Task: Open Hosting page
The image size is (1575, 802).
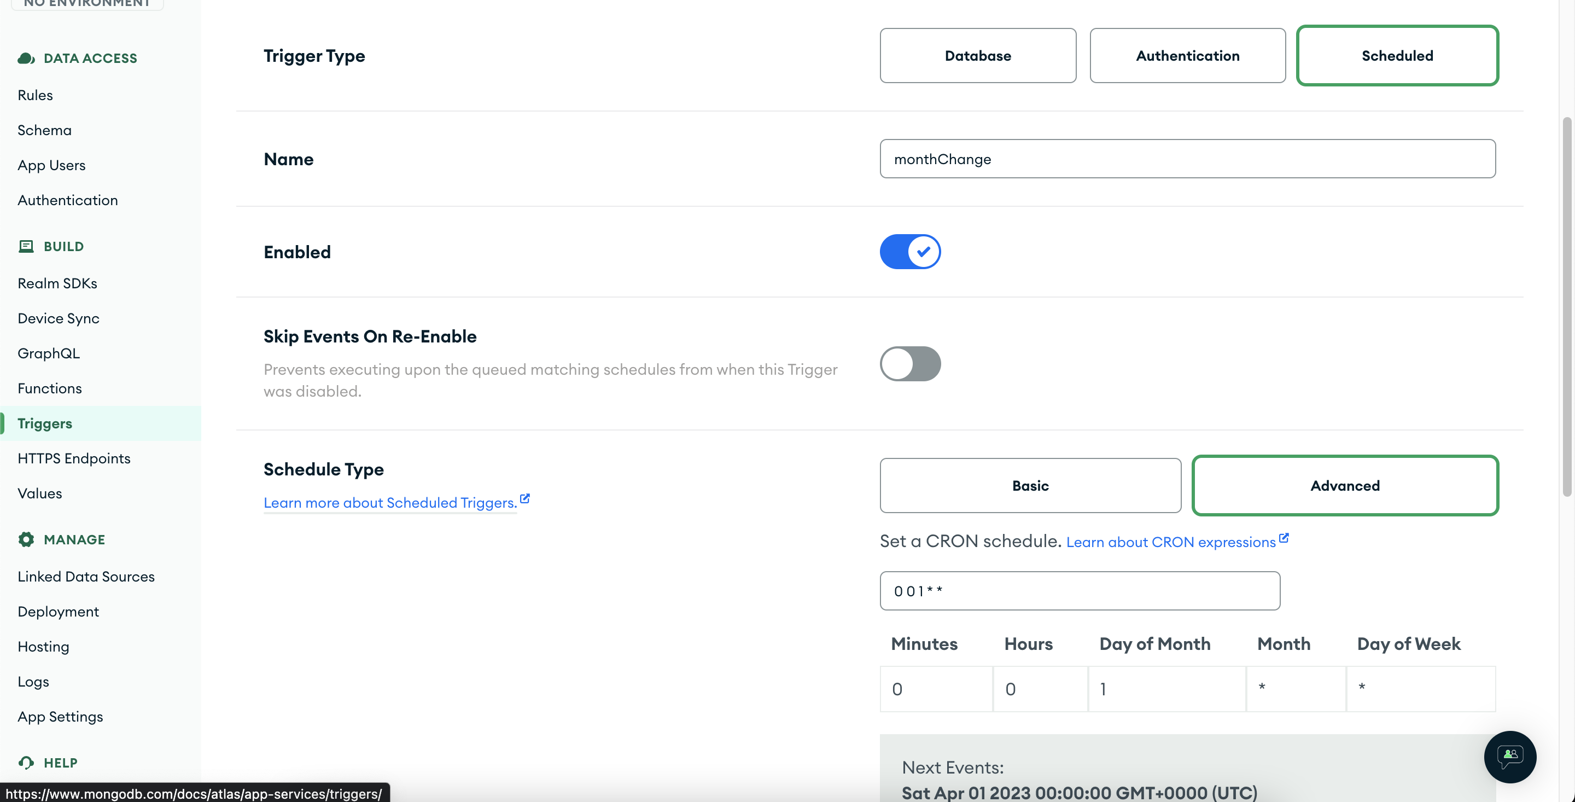Action: [43, 646]
